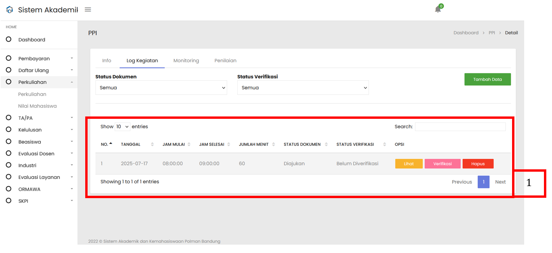
Task: Select the Log Kegiatan tab
Action: tap(142, 61)
